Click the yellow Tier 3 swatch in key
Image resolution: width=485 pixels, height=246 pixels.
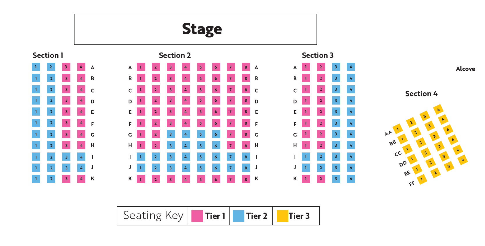(282, 216)
